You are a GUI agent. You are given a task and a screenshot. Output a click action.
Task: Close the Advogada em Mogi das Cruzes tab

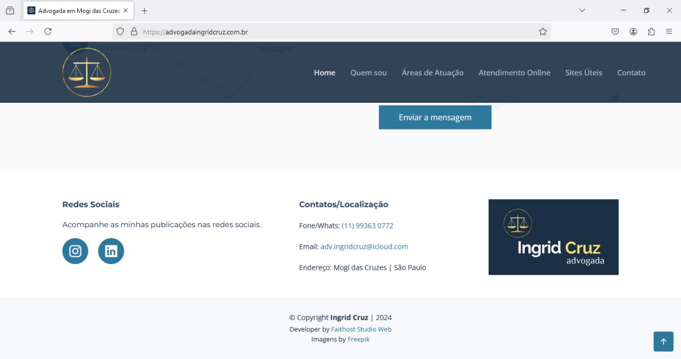125,11
